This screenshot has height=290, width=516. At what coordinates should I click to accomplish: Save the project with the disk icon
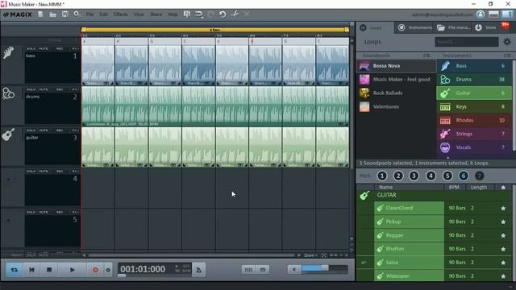pyautogui.click(x=64, y=14)
